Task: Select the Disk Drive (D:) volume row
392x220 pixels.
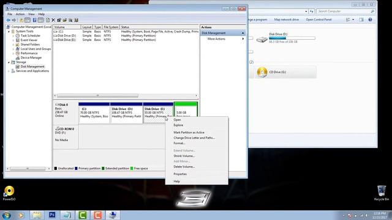Action: 126,35
